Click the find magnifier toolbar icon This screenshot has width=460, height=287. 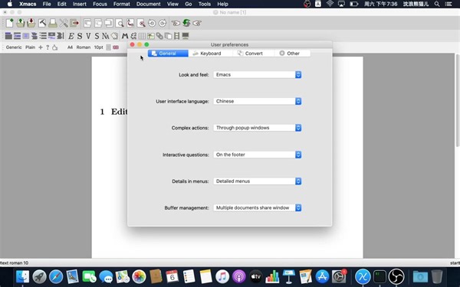120,23
